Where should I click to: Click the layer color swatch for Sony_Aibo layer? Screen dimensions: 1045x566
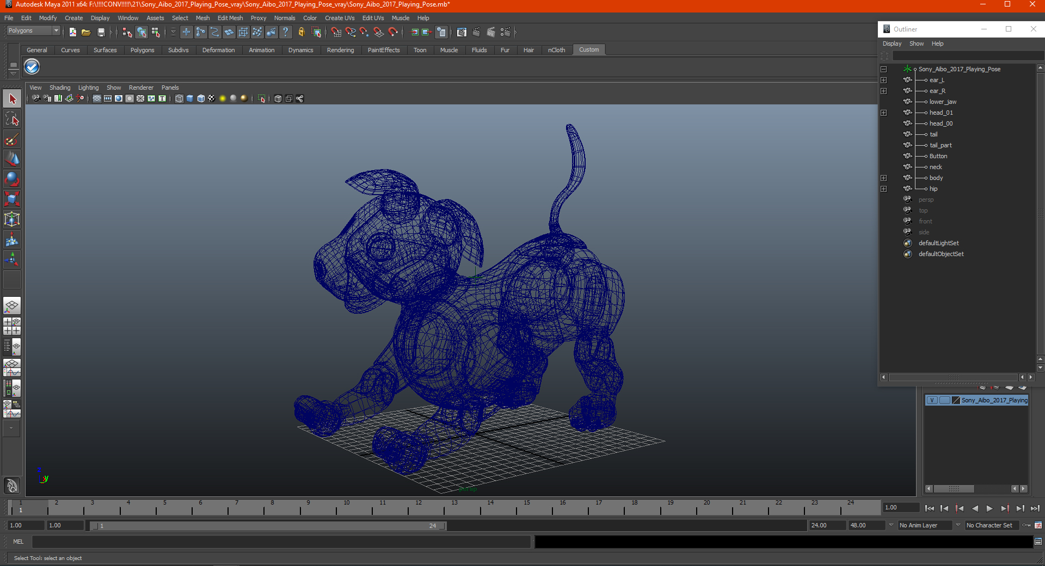pyautogui.click(x=956, y=400)
